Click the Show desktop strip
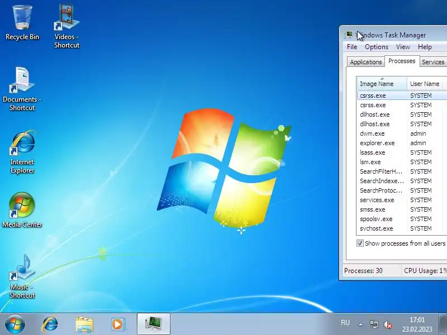 pos(443,324)
